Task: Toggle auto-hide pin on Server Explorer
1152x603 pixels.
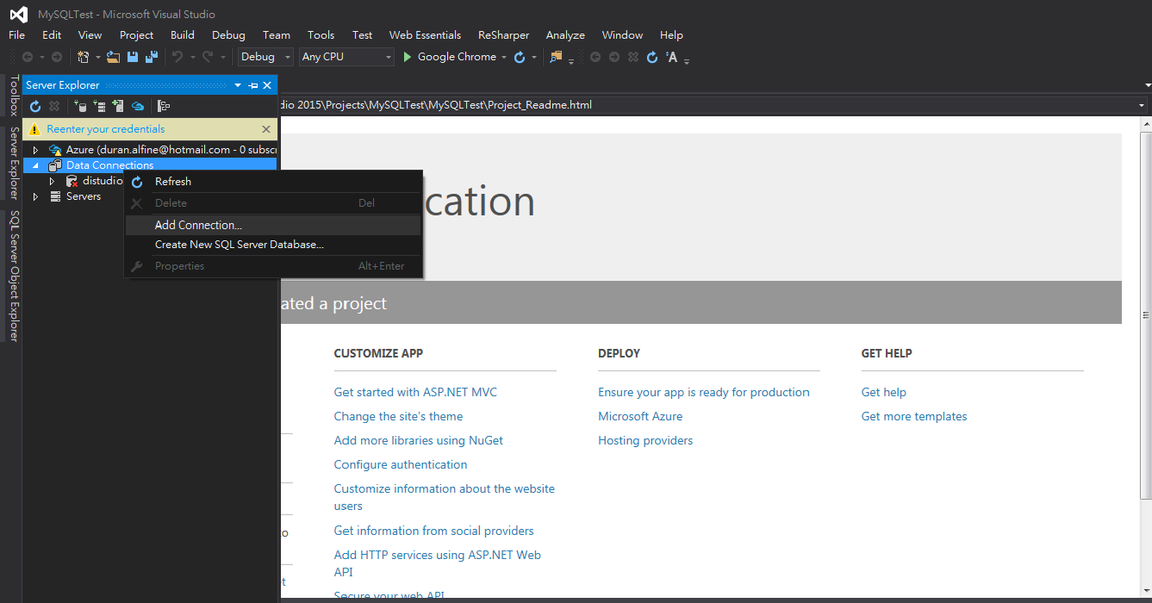Action: (x=253, y=85)
